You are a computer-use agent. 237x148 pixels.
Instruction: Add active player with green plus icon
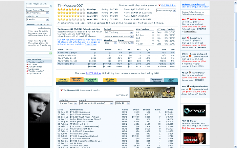[x=50, y=53]
